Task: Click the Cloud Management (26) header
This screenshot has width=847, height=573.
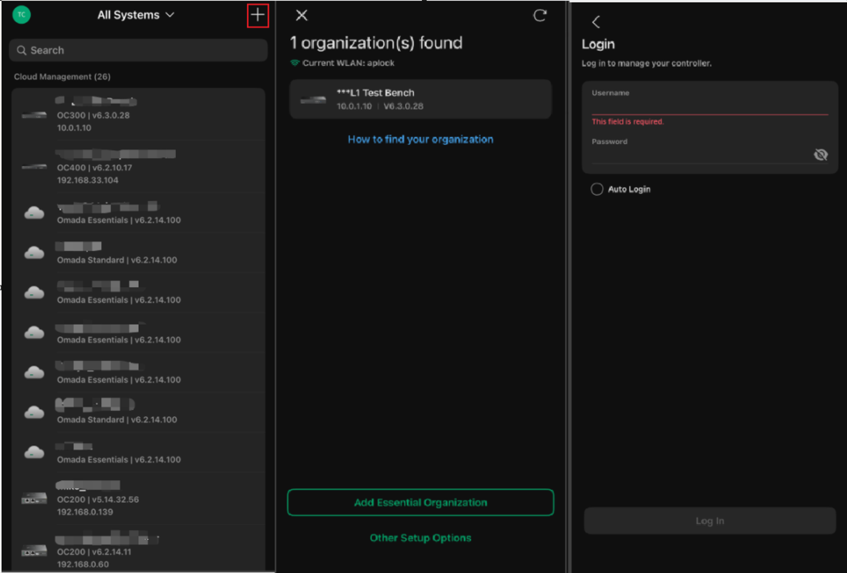Action: (x=62, y=77)
